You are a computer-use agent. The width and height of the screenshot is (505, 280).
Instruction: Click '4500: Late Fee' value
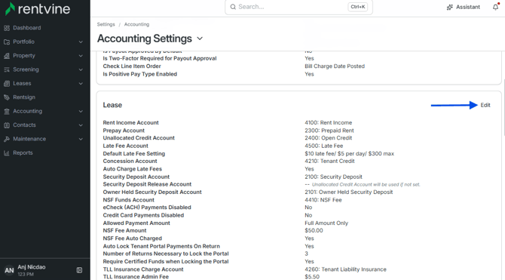(x=323, y=146)
